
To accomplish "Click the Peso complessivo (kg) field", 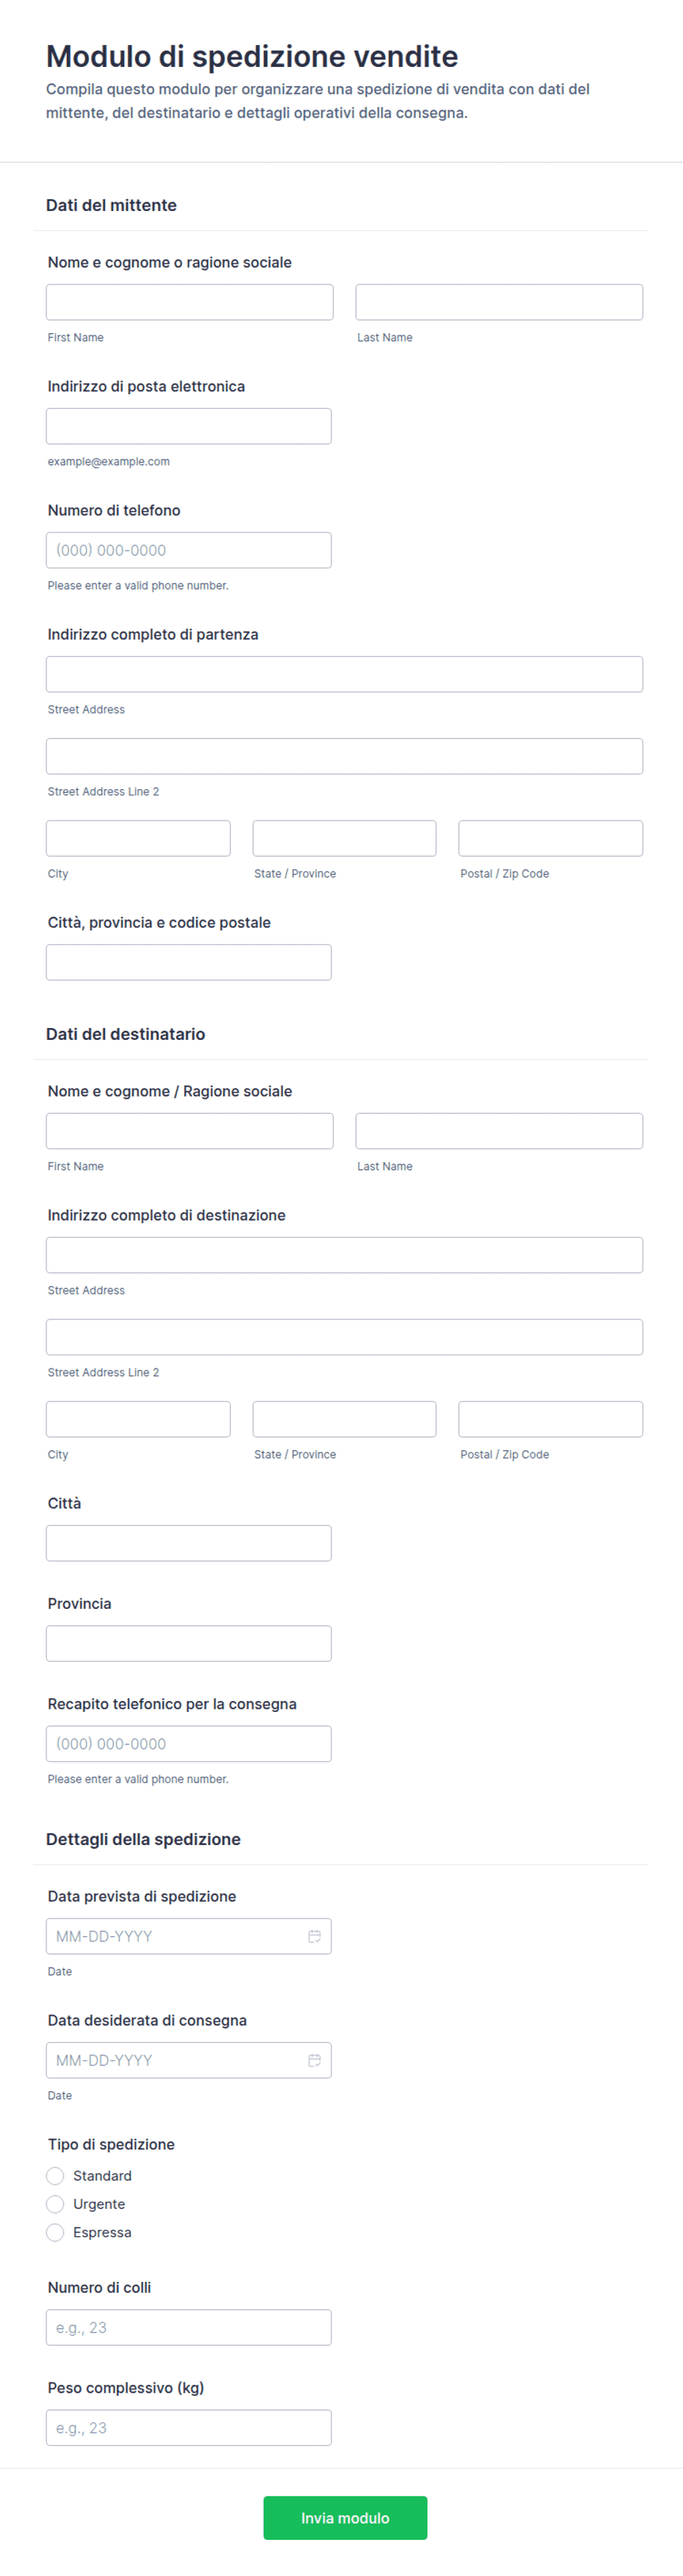I will 189,2427.
